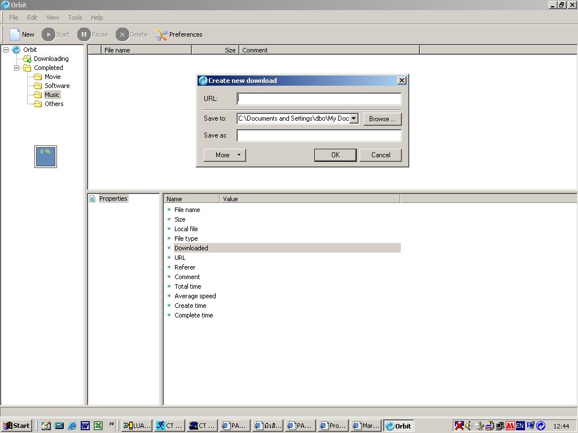This screenshot has width=578, height=433.
Task: Click the Orbit icon in system tray
Action: 541,426
